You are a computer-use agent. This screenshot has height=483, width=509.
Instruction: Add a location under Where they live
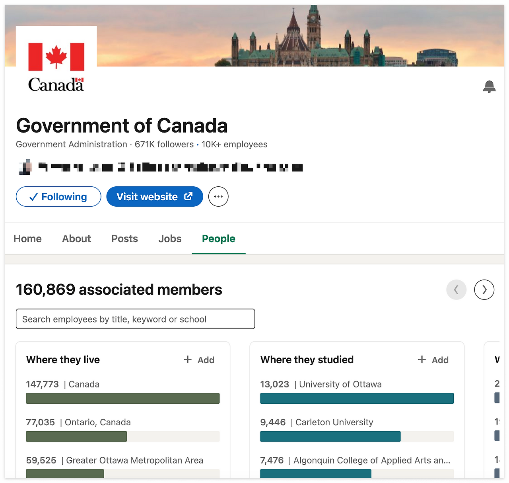pos(199,360)
